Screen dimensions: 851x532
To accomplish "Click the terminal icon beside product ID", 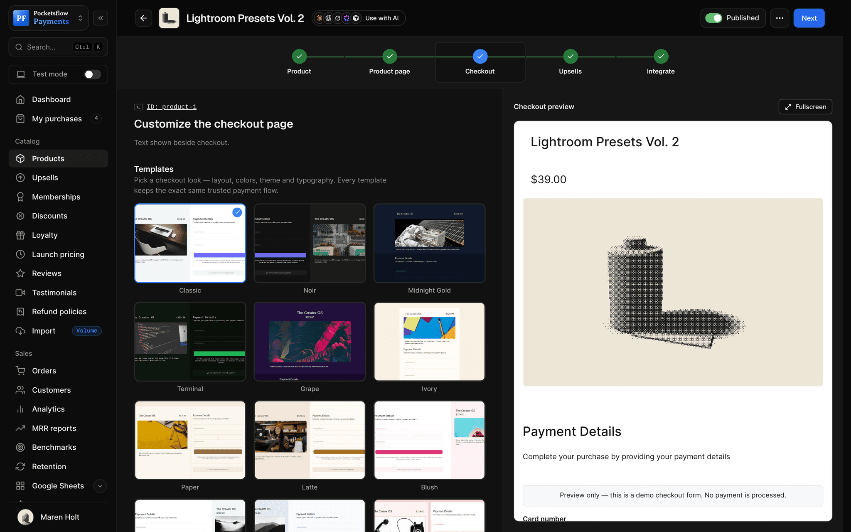I will [x=138, y=107].
